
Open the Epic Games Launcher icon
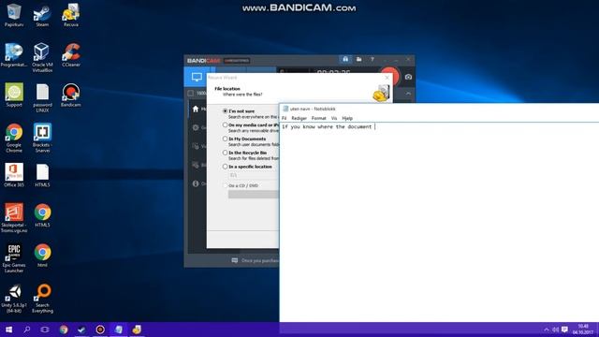tap(14, 258)
